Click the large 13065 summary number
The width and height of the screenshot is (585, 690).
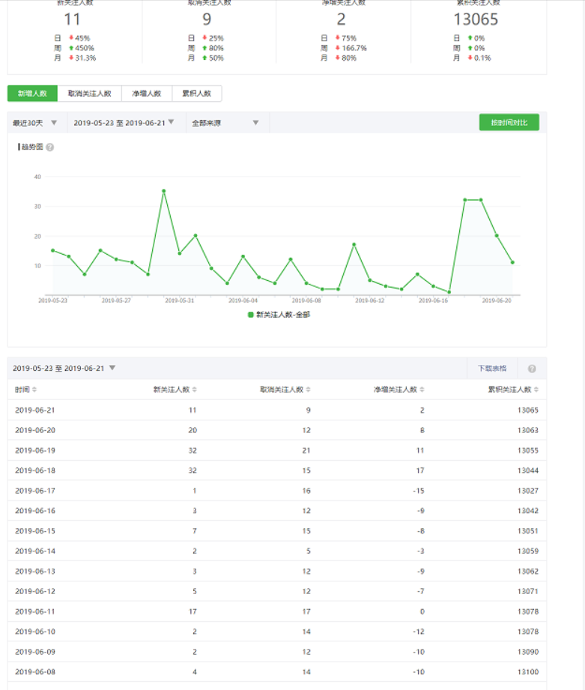(476, 19)
